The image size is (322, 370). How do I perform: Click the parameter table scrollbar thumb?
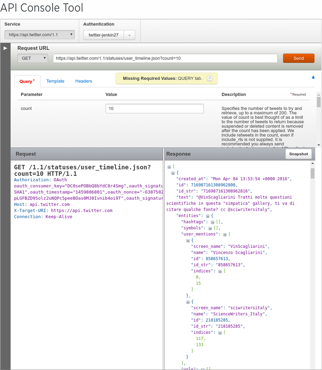click(319, 102)
